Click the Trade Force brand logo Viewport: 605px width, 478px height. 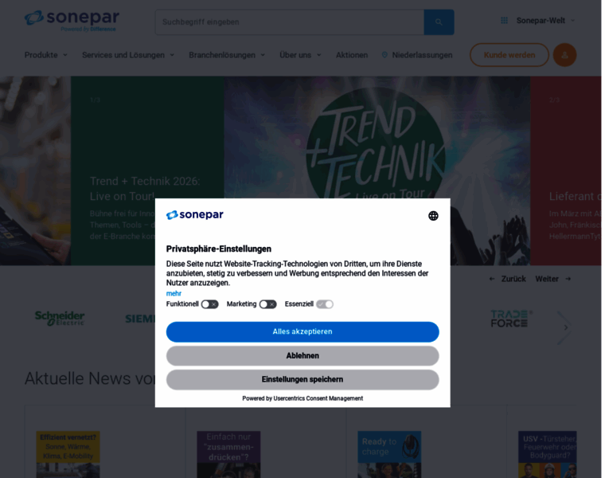click(511, 319)
